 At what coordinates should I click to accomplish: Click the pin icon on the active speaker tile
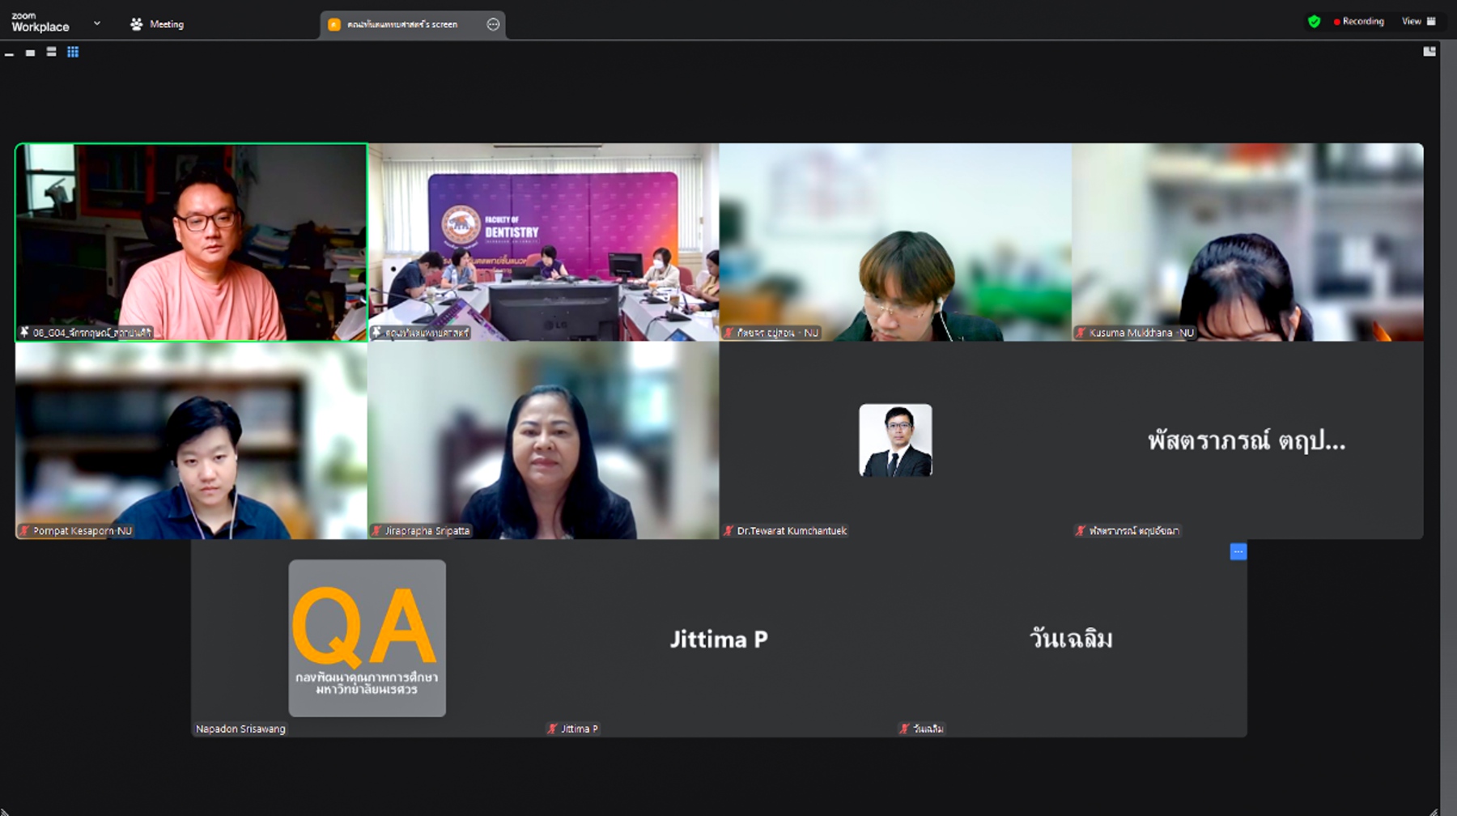pyautogui.click(x=25, y=333)
